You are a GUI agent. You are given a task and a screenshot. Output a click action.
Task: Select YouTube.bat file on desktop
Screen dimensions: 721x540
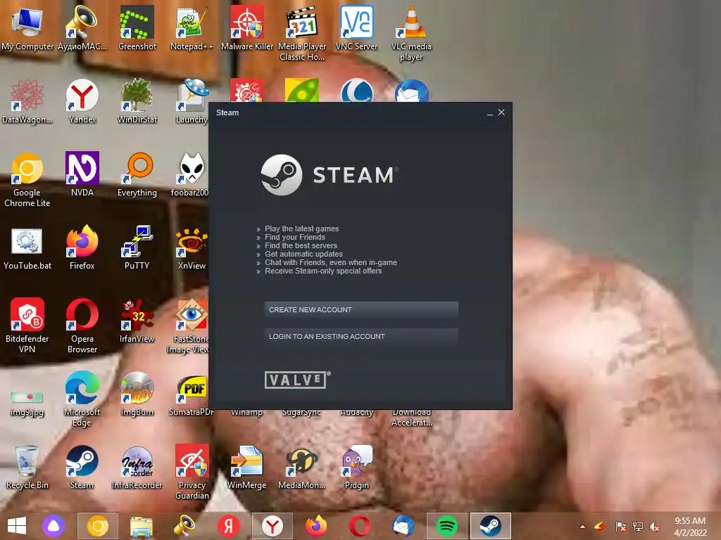click(x=27, y=247)
